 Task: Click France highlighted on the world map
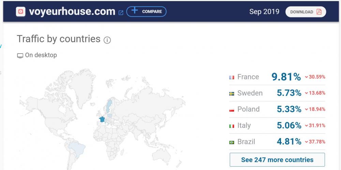[102, 119]
